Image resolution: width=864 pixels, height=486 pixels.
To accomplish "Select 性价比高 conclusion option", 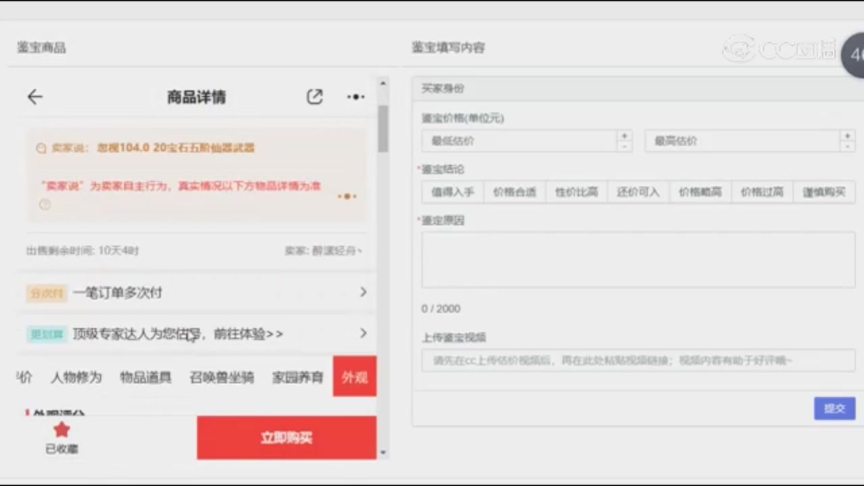I will [576, 192].
